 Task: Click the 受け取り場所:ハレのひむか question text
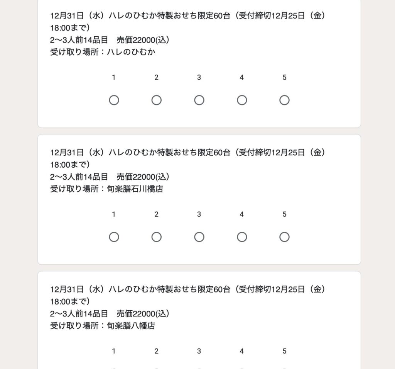pyautogui.click(x=103, y=52)
